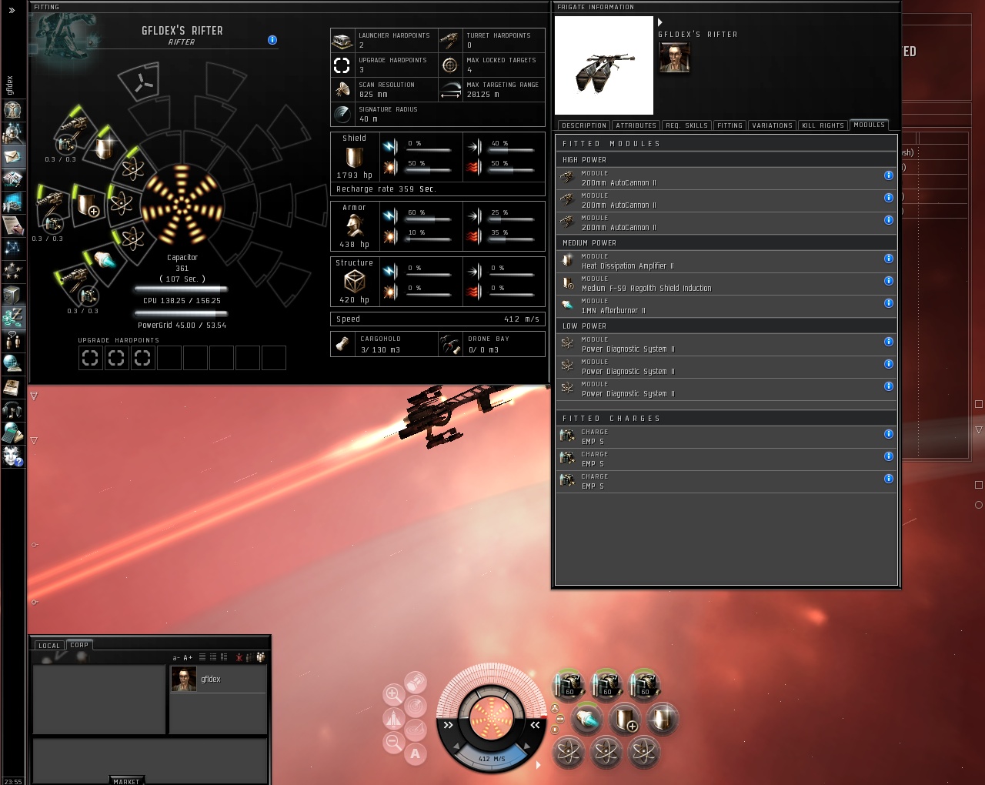Open the help face icon in the sidebar

(x=12, y=456)
